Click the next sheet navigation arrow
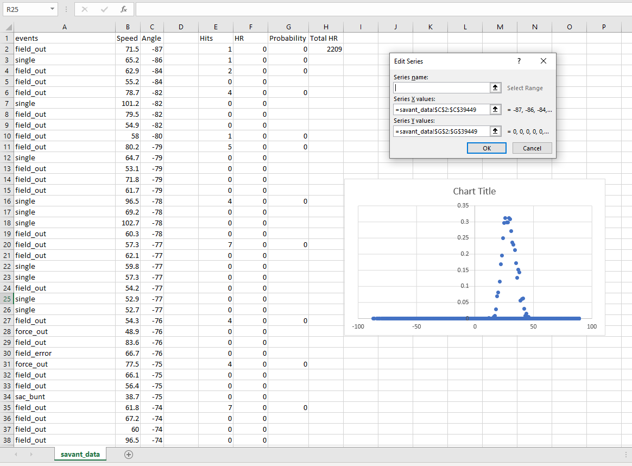The image size is (632, 466). (31, 455)
